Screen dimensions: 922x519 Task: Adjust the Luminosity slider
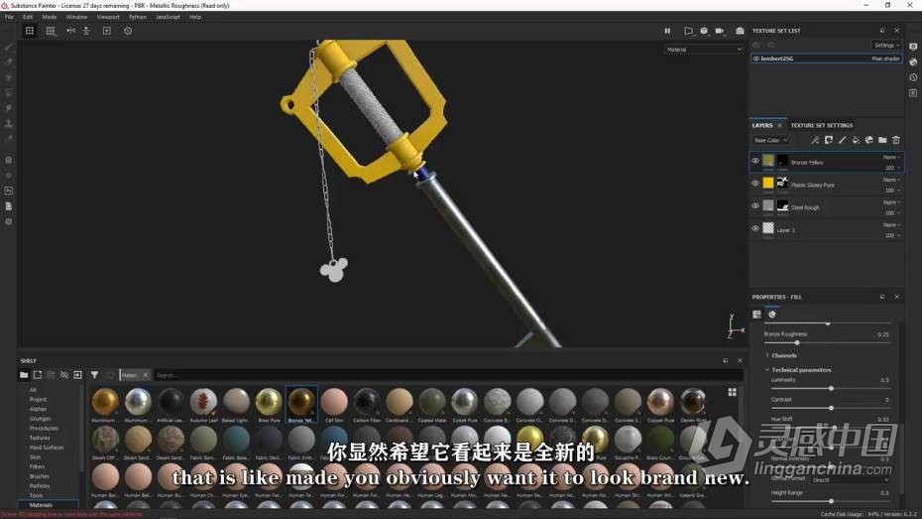point(831,388)
